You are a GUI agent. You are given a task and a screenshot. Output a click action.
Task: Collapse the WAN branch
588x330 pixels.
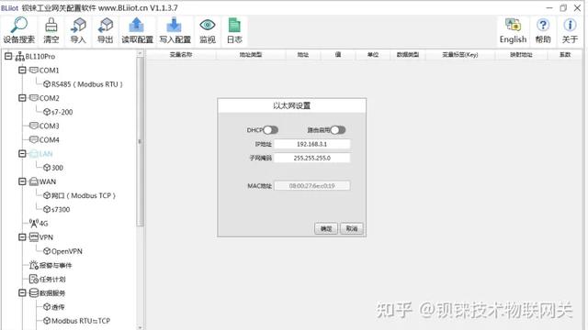pos(22,181)
